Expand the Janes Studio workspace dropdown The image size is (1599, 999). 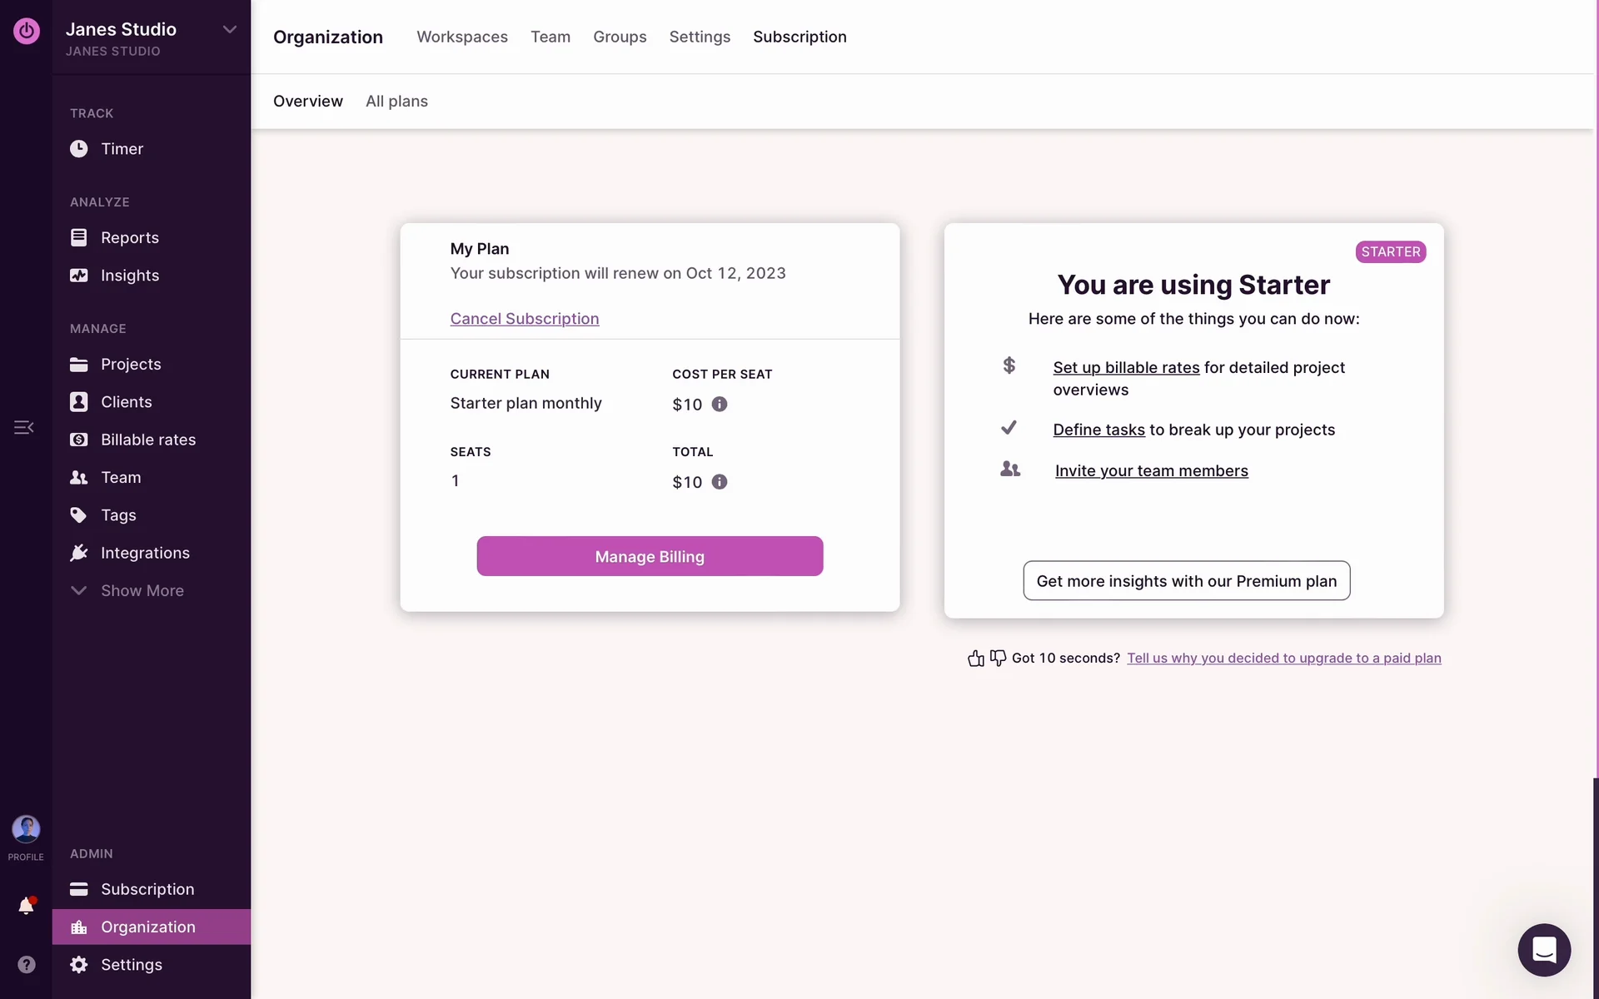(x=229, y=30)
